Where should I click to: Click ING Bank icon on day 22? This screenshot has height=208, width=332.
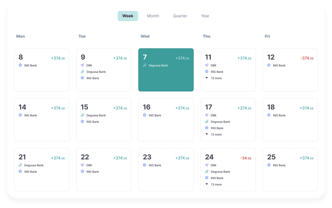[82, 171]
